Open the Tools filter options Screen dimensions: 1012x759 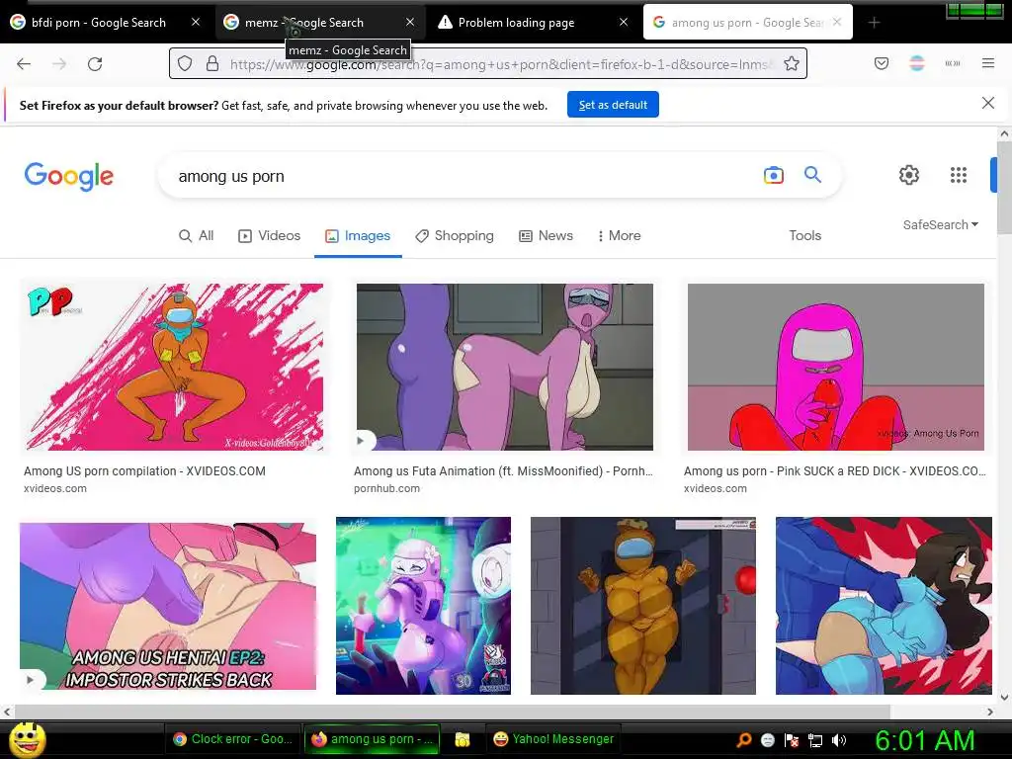tap(804, 235)
